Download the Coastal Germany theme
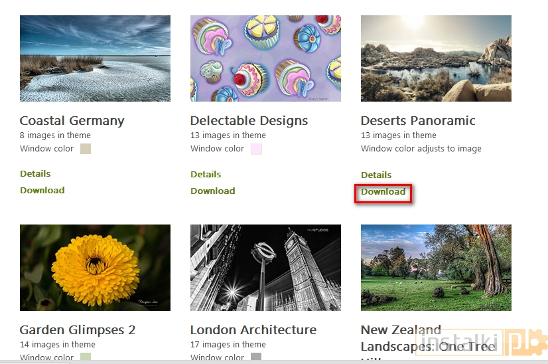Viewport: 548px width, 364px height. tap(42, 191)
